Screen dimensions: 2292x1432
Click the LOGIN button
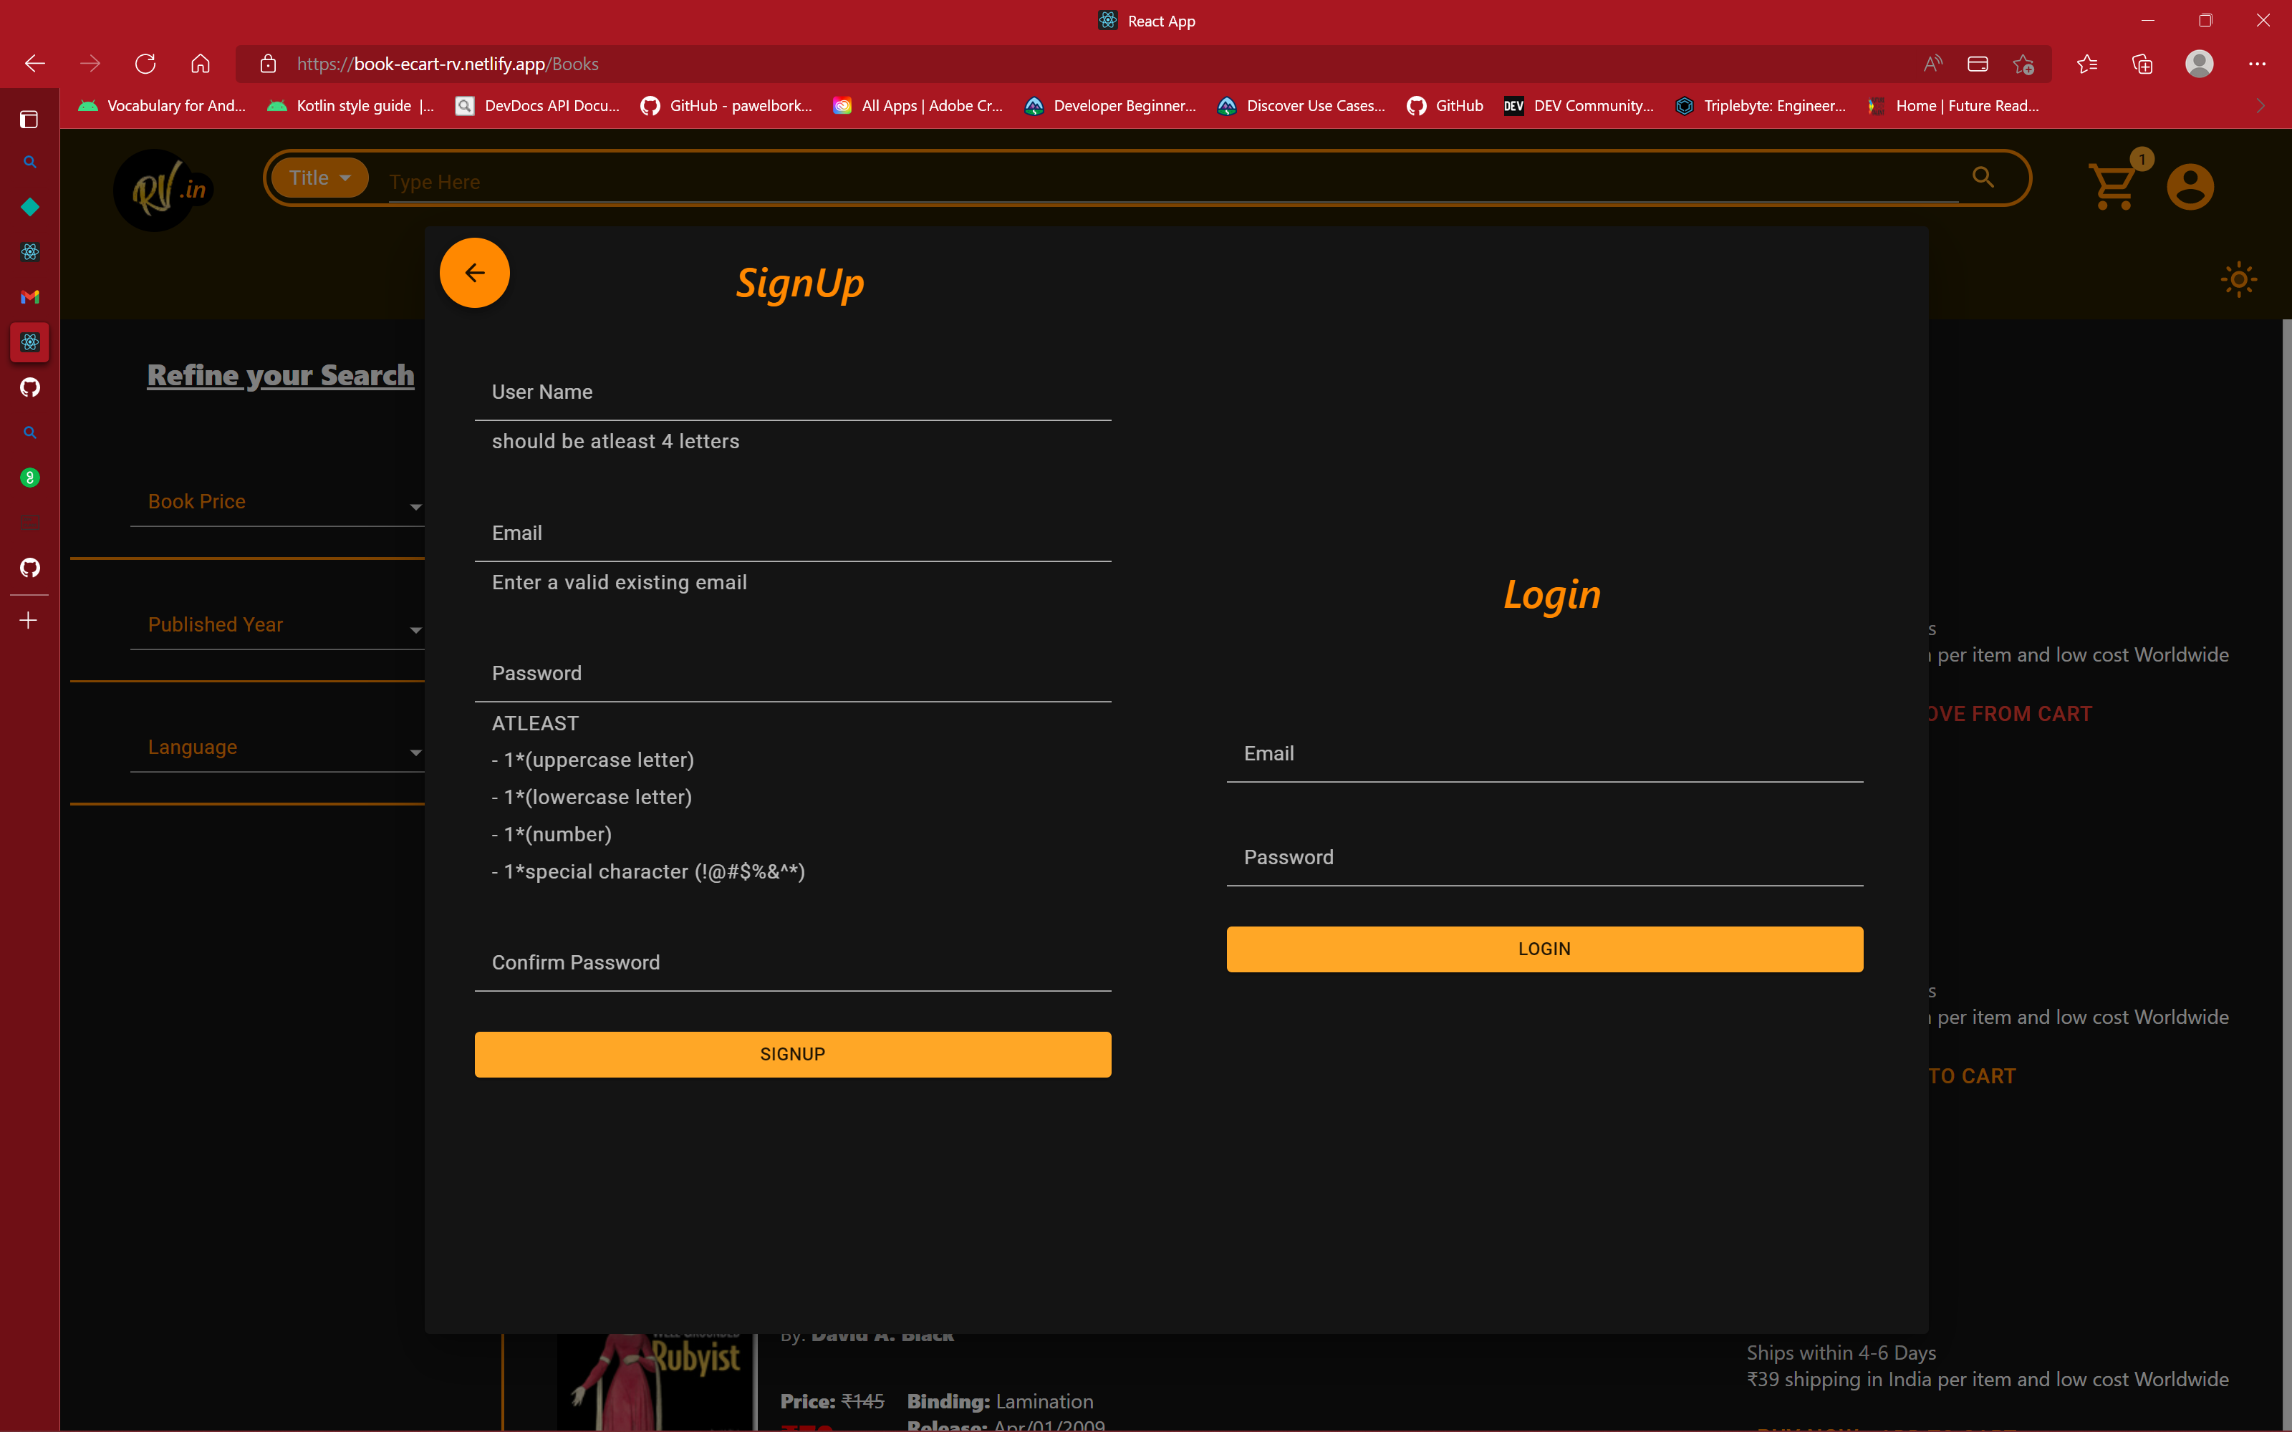coord(1544,949)
